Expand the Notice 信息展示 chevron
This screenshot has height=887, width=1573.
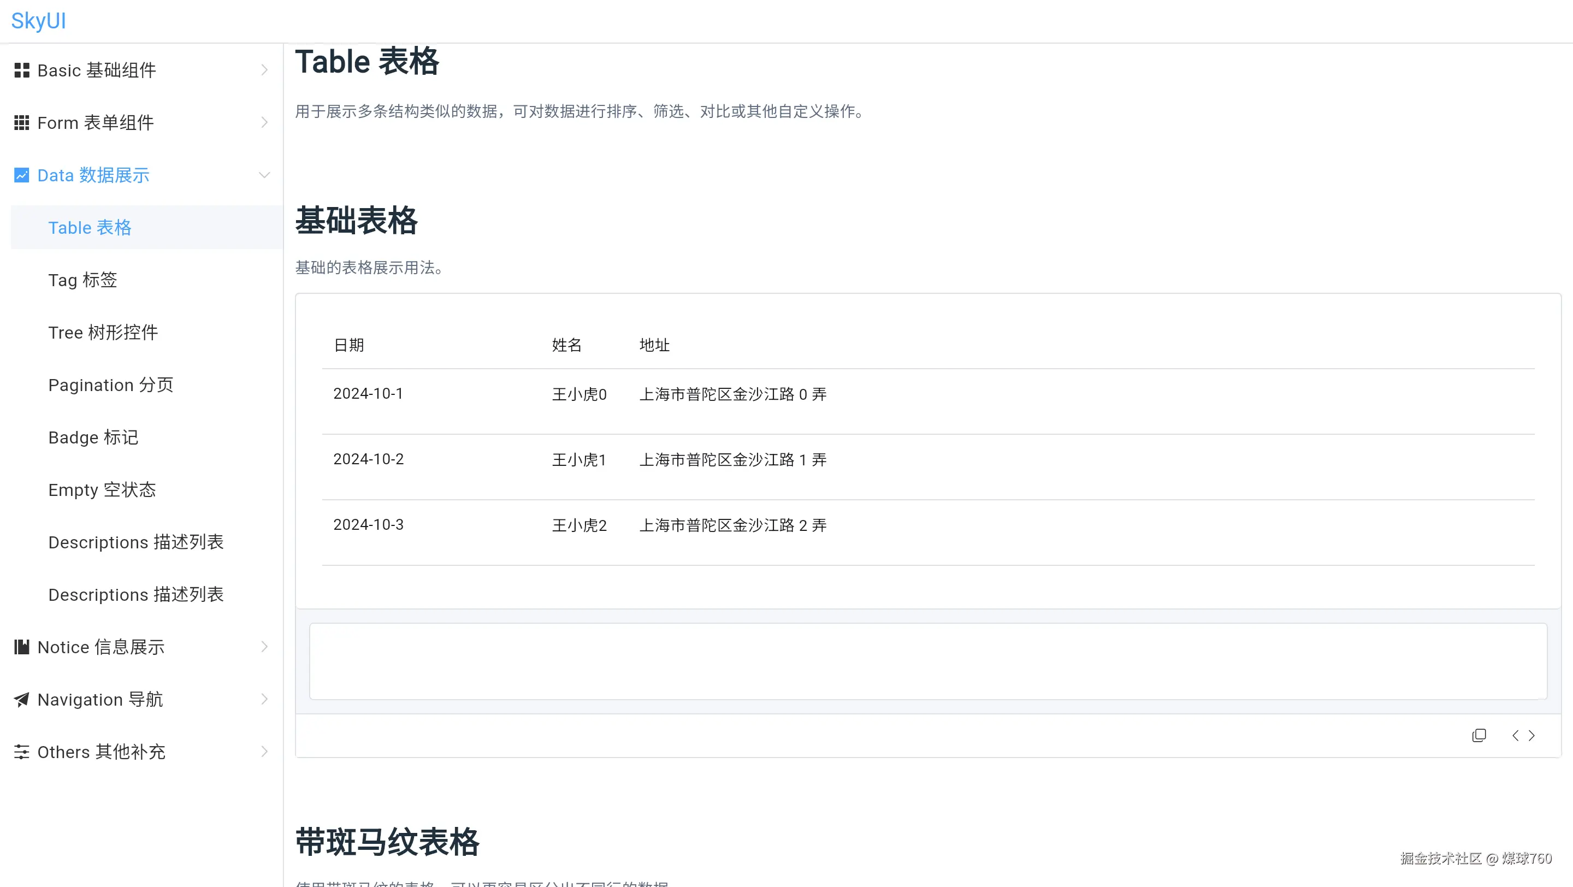pyautogui.click(x=264, y=647)
